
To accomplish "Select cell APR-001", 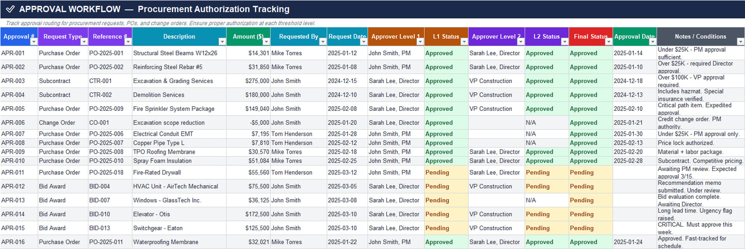I will 19,53.
